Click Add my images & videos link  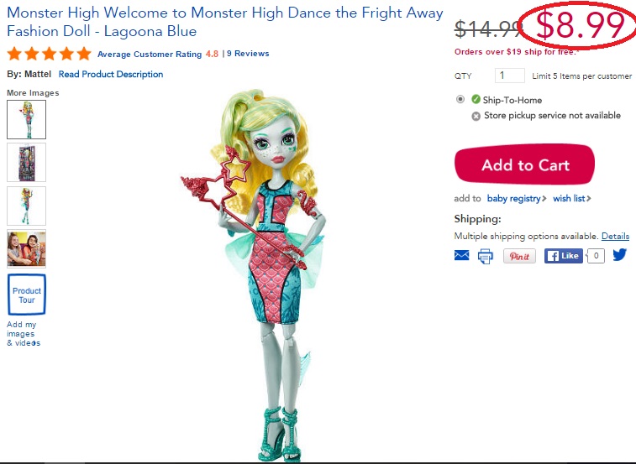click(x=24, y=333)
